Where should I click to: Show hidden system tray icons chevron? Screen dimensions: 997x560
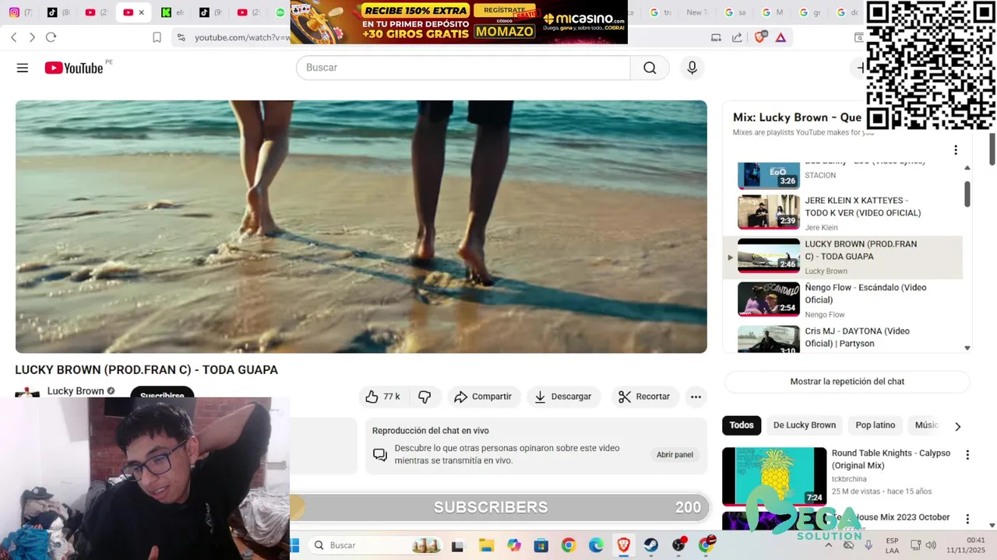(x=828, y=545)
